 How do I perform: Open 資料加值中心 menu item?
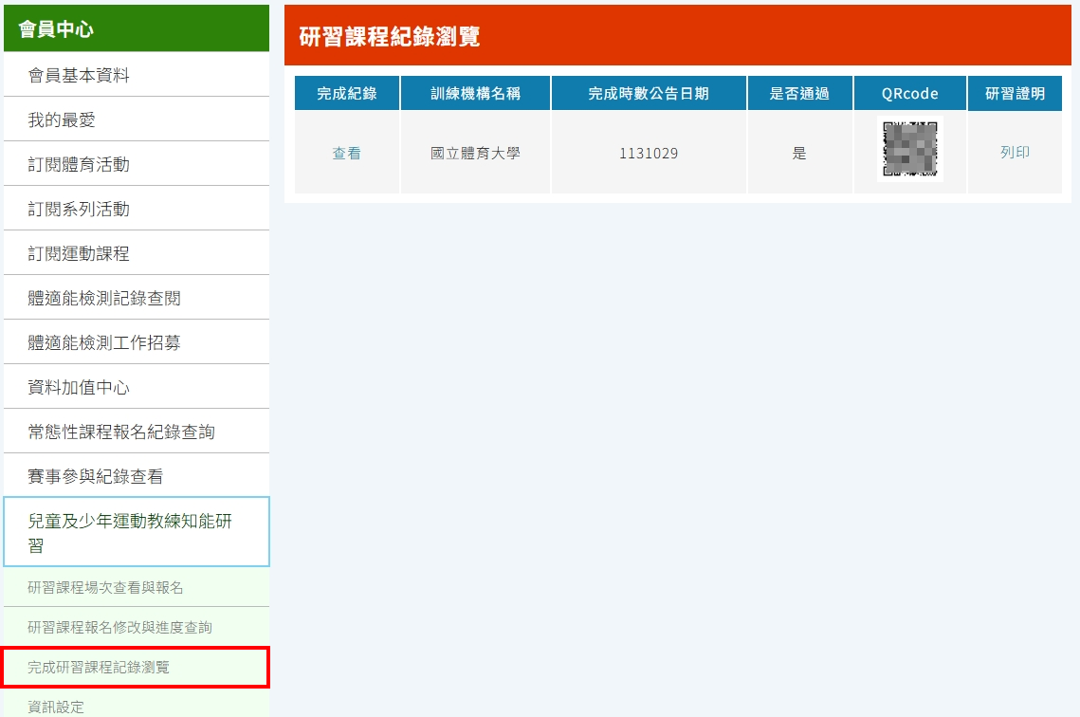pyautogui.click(x=137, y=386)
